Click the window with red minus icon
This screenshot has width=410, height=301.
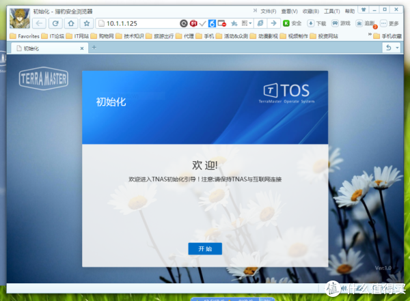click(221, 23)
